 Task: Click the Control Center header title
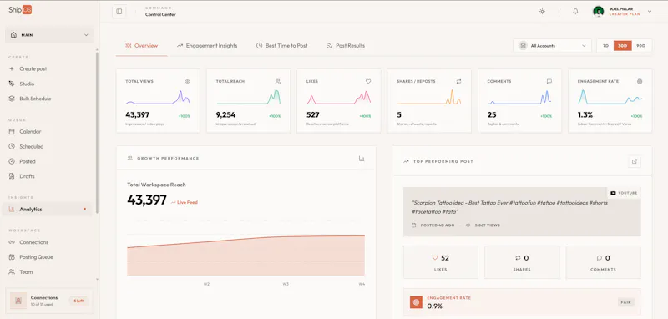[x=160, y=14]
